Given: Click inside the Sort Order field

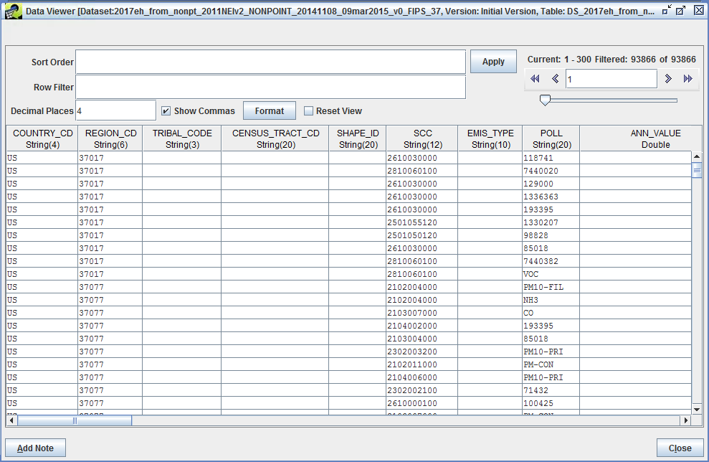Looking at the screenshot, I should pos(272,62).
